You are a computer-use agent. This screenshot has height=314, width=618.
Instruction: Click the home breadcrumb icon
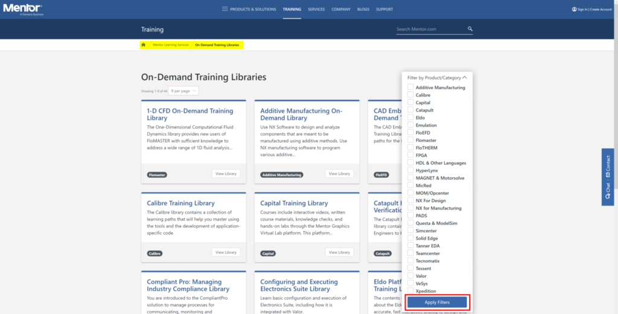coord(144,45)
